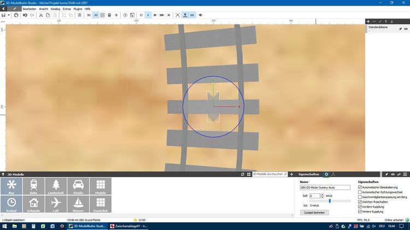Click Cockpit betreten button

314,213
